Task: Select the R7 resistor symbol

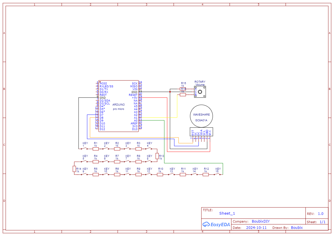Action: pyautogui.click(x=117, y=162)
